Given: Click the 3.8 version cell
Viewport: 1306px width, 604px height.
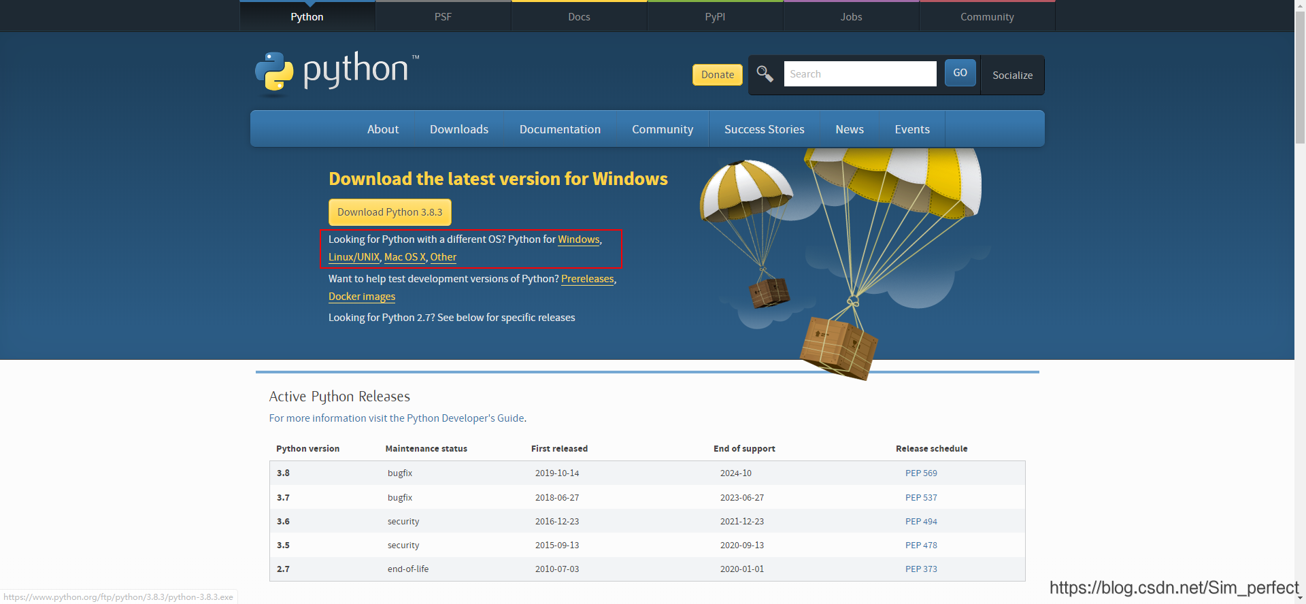Looking at the screenshot, I should coord(284,473).
